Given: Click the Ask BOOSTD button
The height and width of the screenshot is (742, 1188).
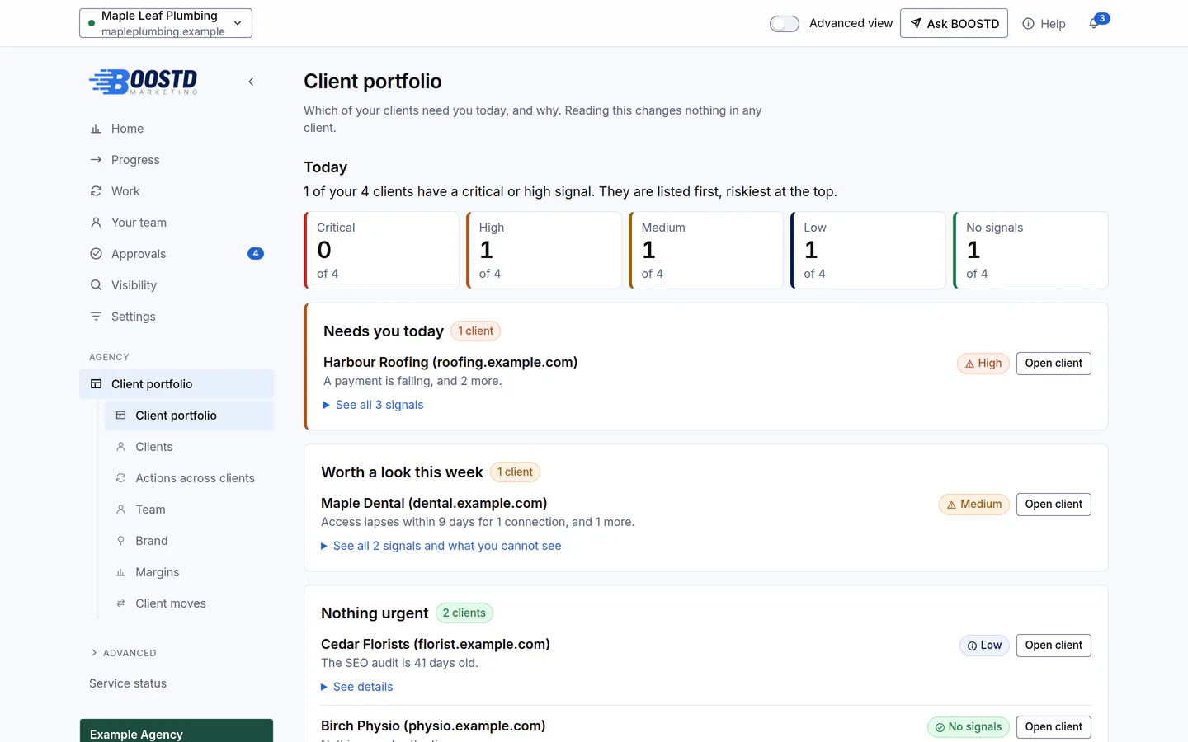Looking at the screenshot, I should click(954, 23).
